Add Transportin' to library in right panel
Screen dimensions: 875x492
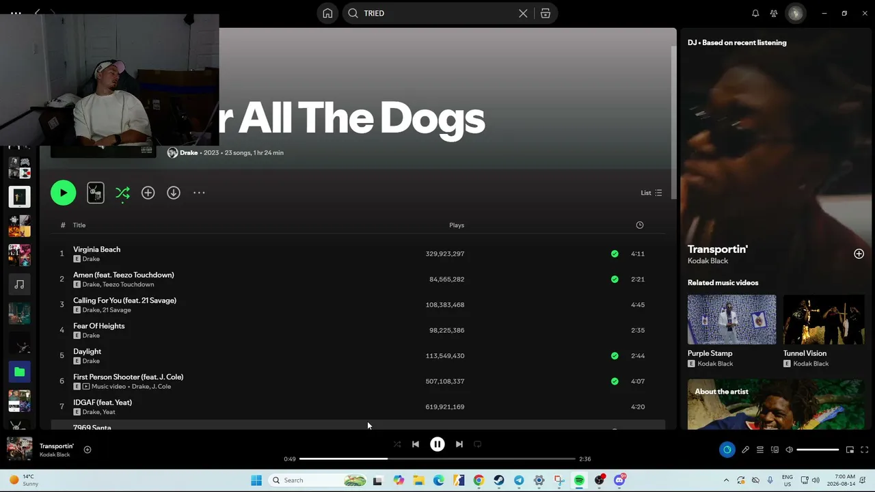(859, 254)
